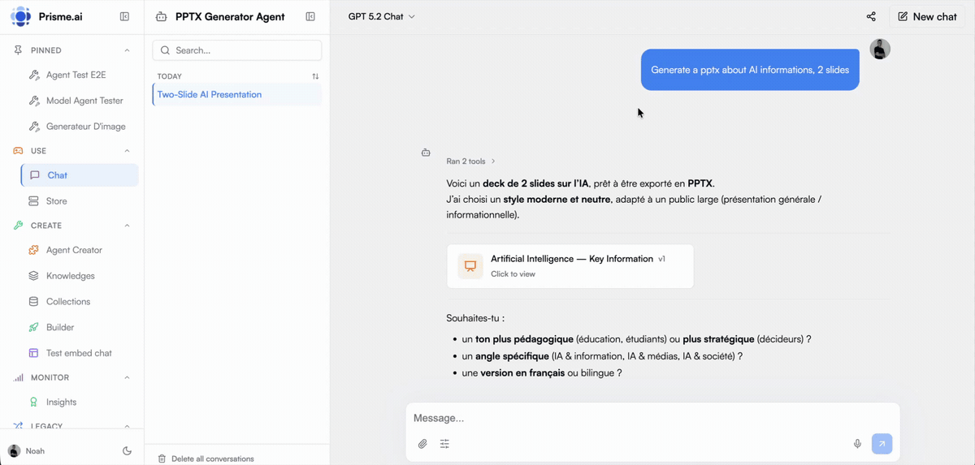
Task: Click the Insights award icon
Action: tap(33, 402)
